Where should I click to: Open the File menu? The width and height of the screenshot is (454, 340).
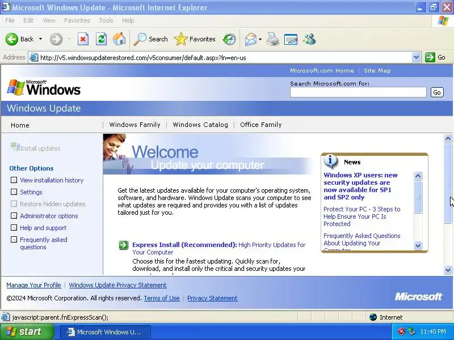pos(10,20)
